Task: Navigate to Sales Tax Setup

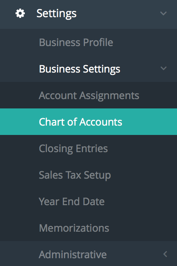Action: [x=75, y=175]
